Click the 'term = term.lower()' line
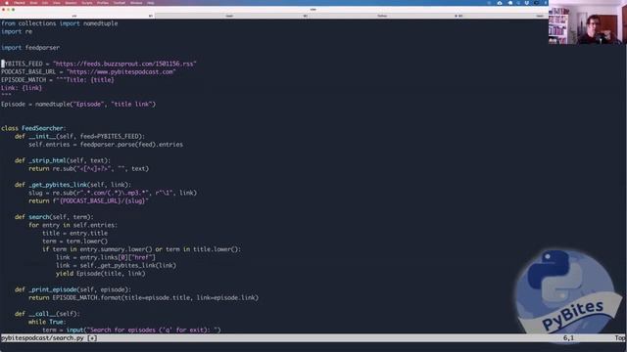The image size is (627, 352). click(x=74, y=242)
